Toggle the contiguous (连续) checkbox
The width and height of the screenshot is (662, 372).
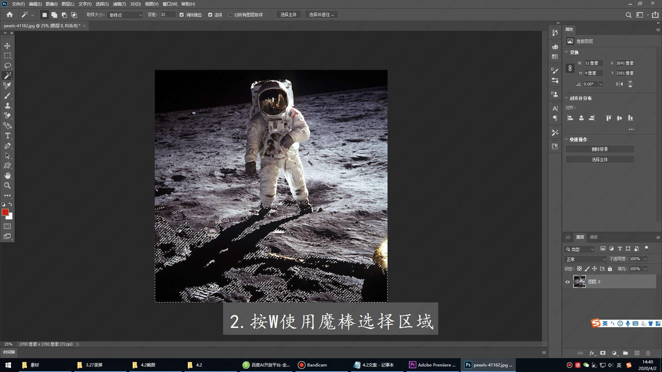coord(210,15)
